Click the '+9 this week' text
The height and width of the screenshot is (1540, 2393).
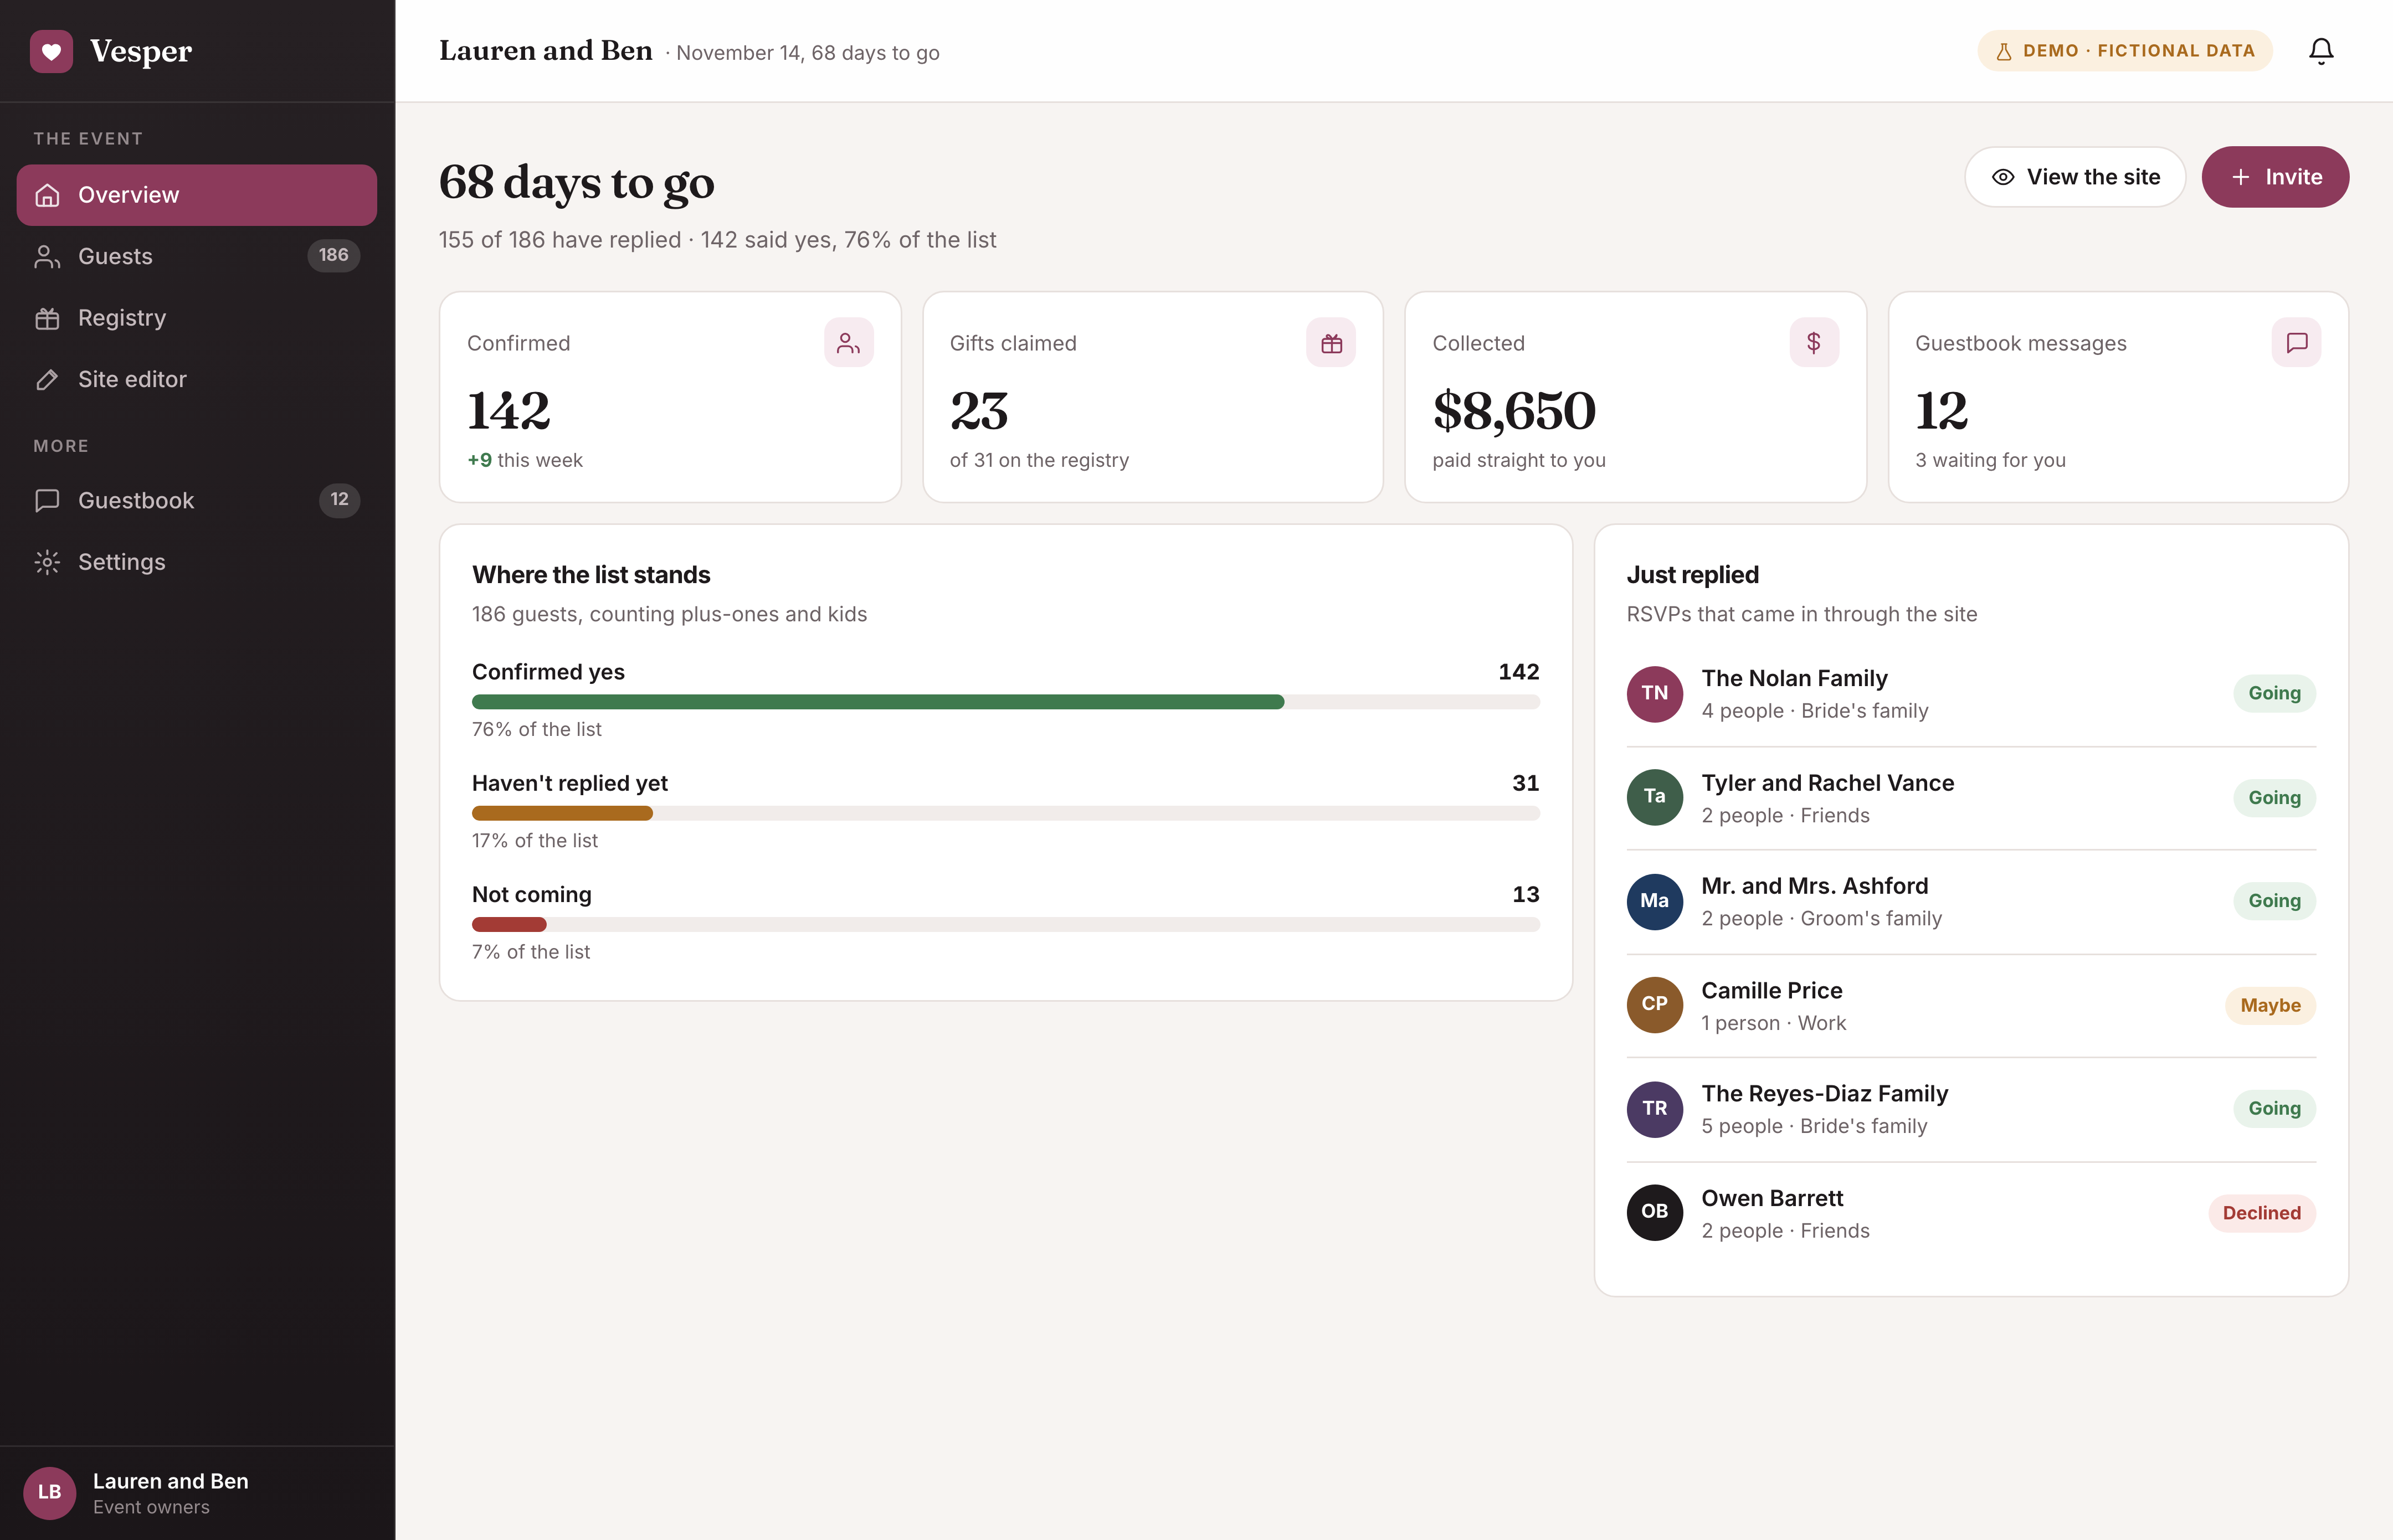[x=525, y=460]
